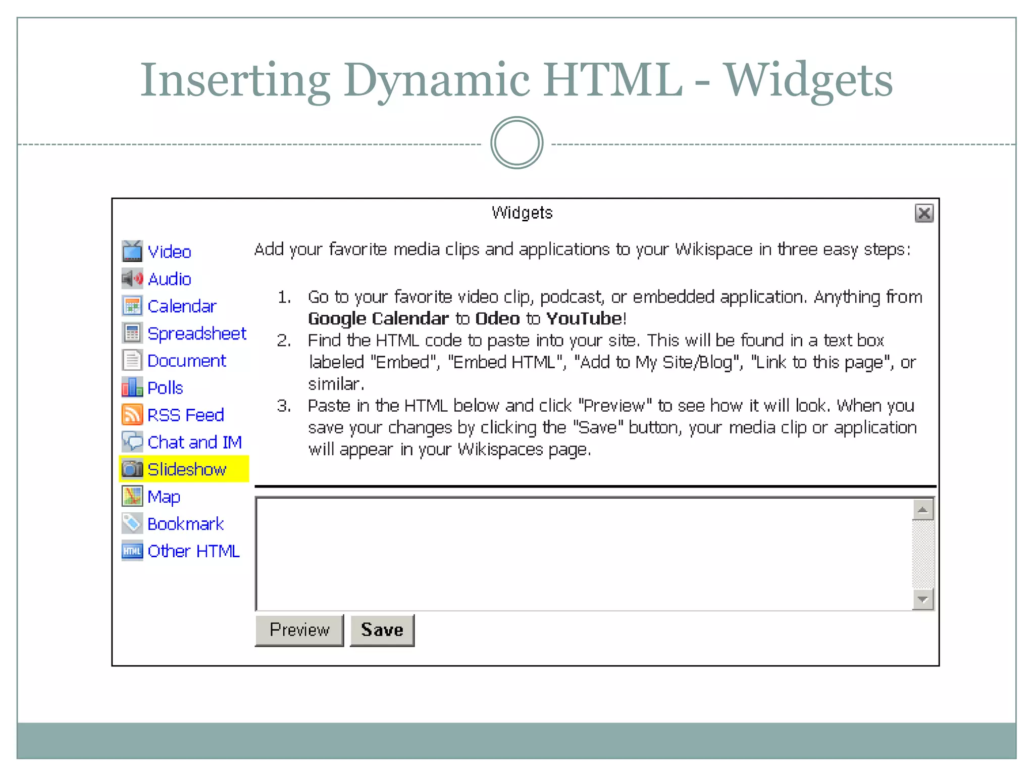Select the highlighted Slideshow link
Image resolution: width=1034 pixels, height=776 pixels.
(187, 470)
